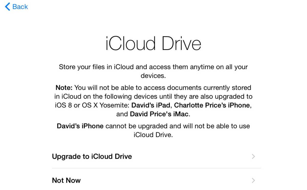Choose Upgrade to iCloud Drive
The width and height of the screenshot is (307, 190).
[x=156, y=156]
